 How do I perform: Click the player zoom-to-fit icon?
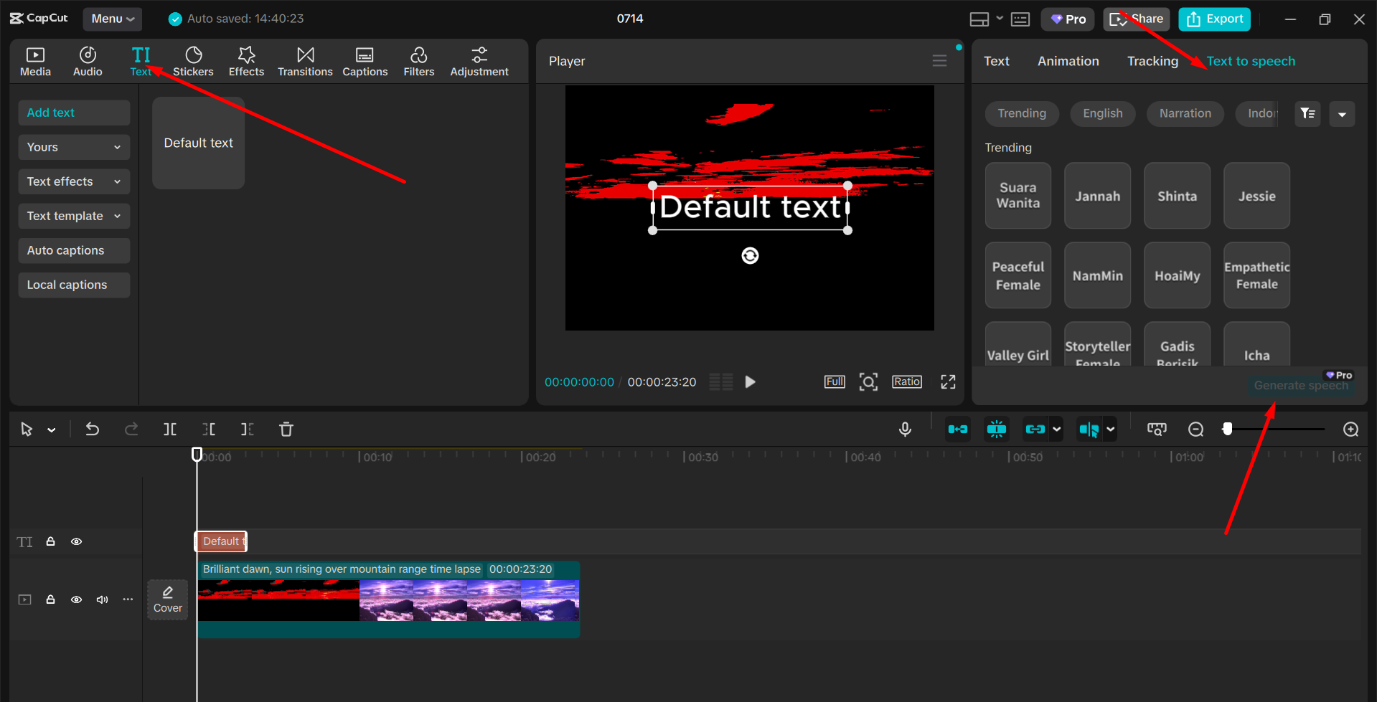pyautogui.click(x=868, y=381)
